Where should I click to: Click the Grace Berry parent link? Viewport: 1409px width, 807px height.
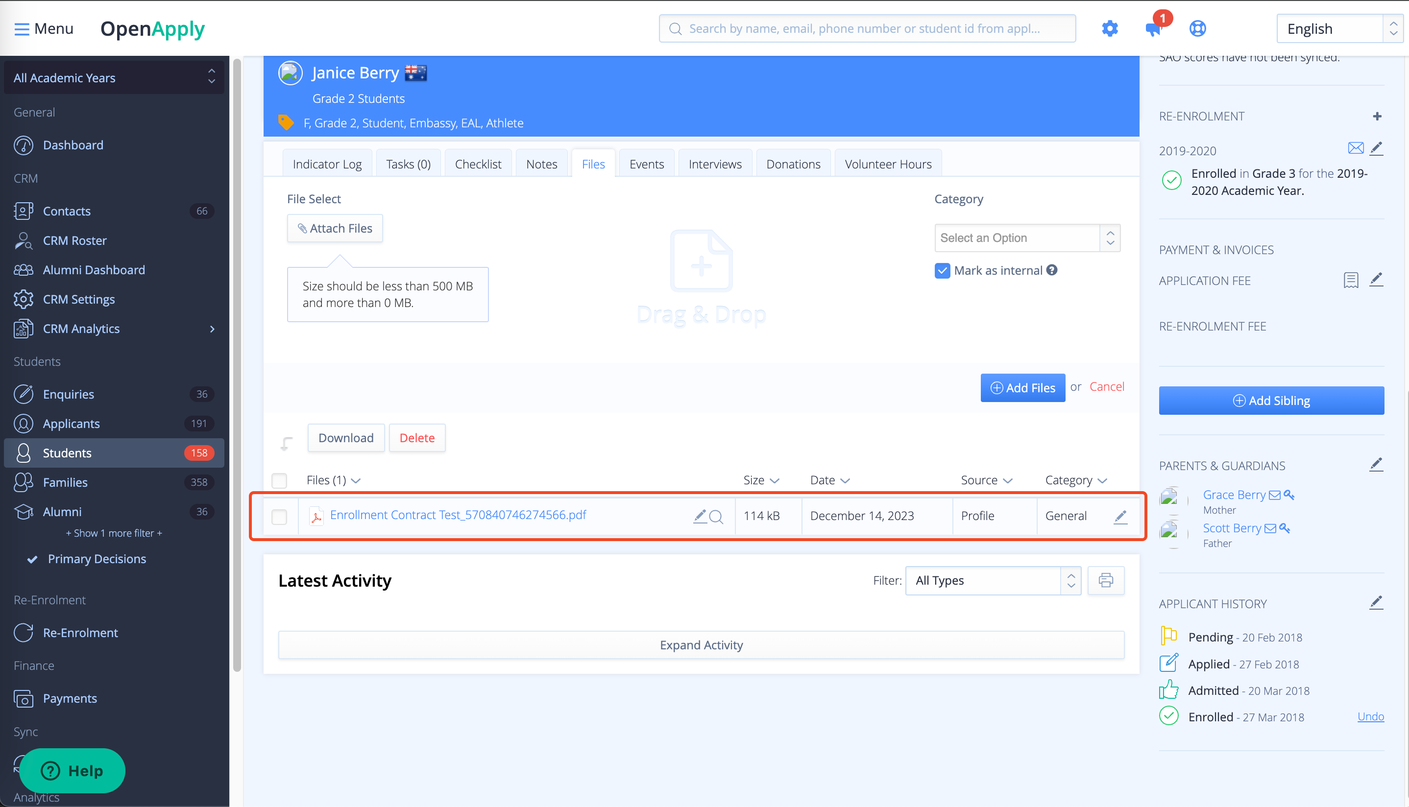pos(1234,495)
